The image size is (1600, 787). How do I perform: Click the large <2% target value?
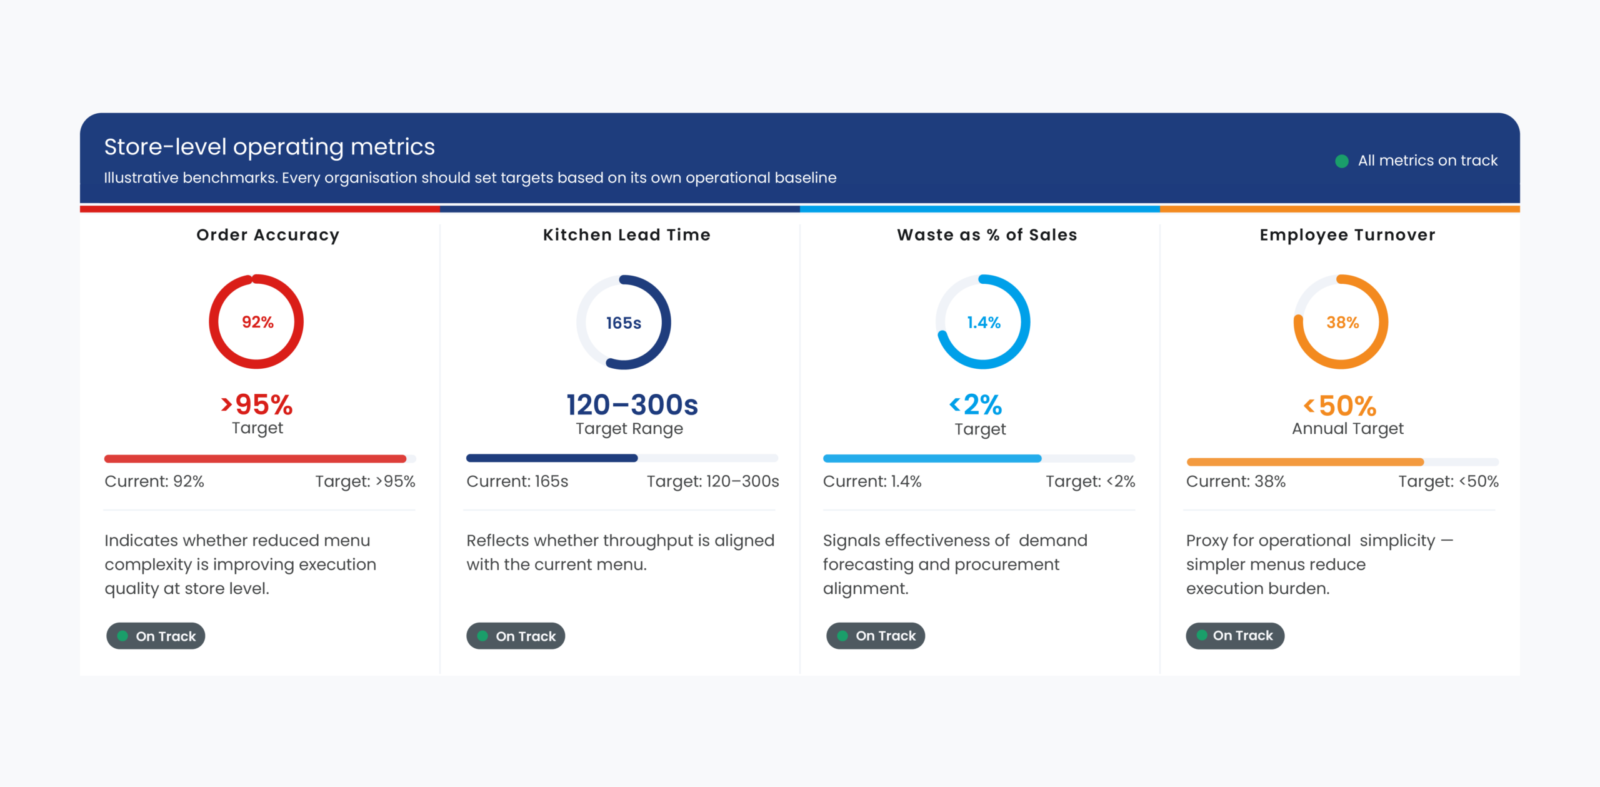tap(976, 405)
